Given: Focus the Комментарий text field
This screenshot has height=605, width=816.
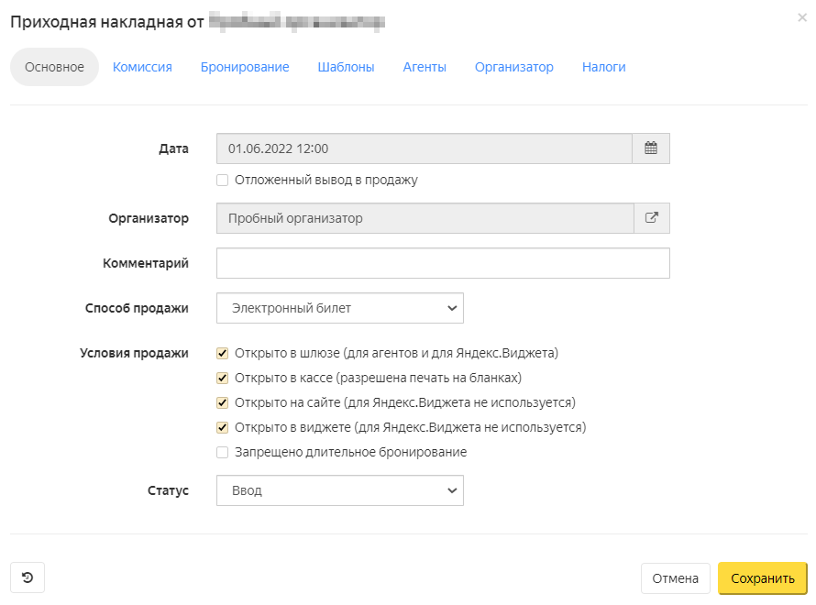Looking at the screenshot, I should click(x=443, y=263).
